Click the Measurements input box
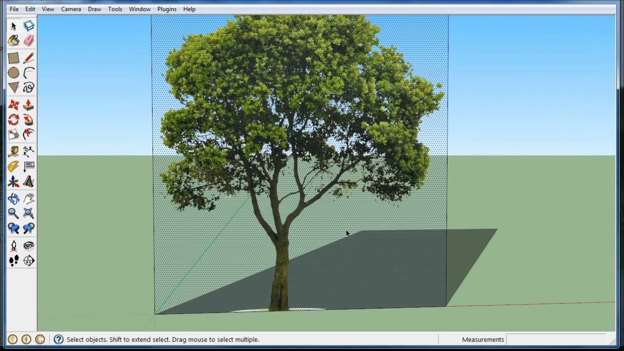This screenshot has height=351, width=624. tap(556, 339)
